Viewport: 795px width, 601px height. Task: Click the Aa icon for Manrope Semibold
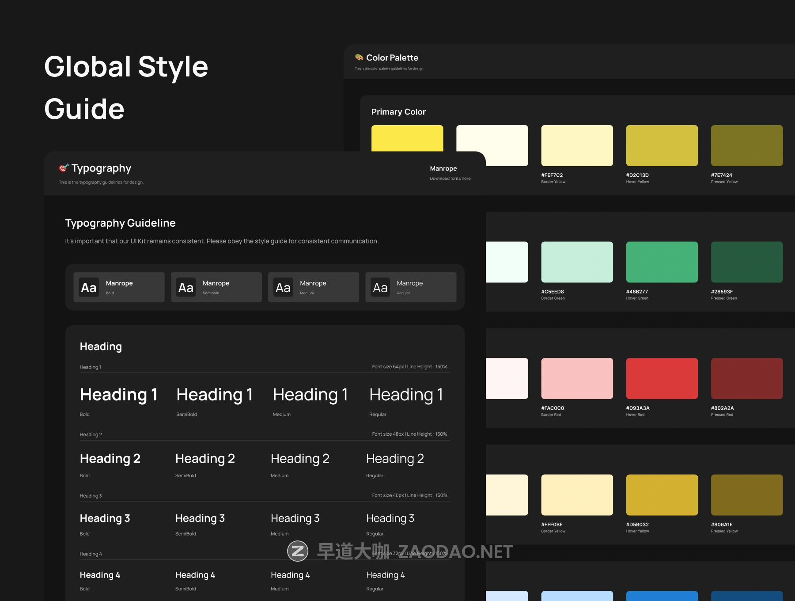click(186, 288)
